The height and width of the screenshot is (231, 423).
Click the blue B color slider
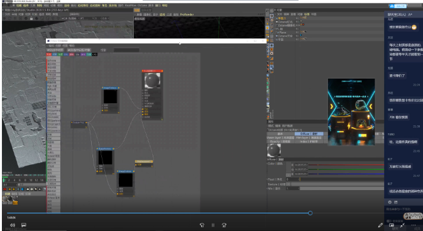346,174
